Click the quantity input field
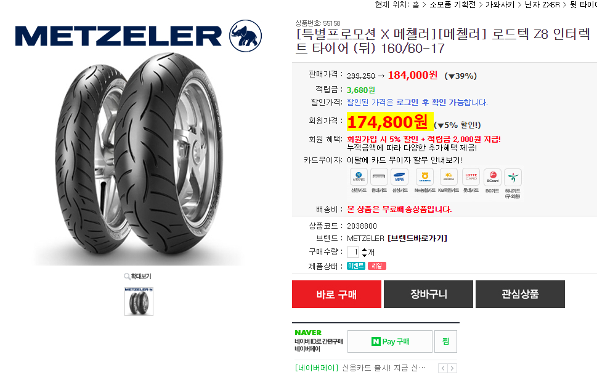The height and width of the screenshot is (375, 597). [353, 252]
